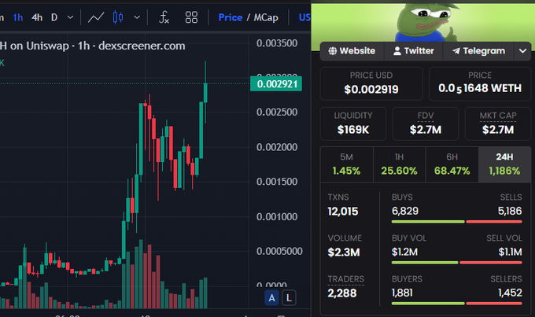
Task: Open the indicators fx menu
Action: click(164, 17)
